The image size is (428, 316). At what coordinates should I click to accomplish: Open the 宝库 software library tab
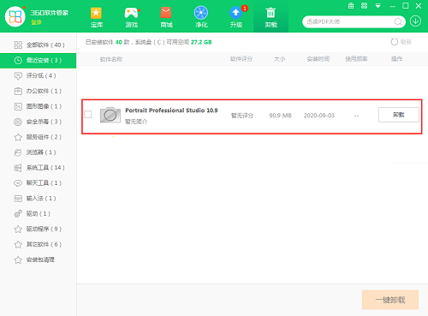[x=97, y=17]
